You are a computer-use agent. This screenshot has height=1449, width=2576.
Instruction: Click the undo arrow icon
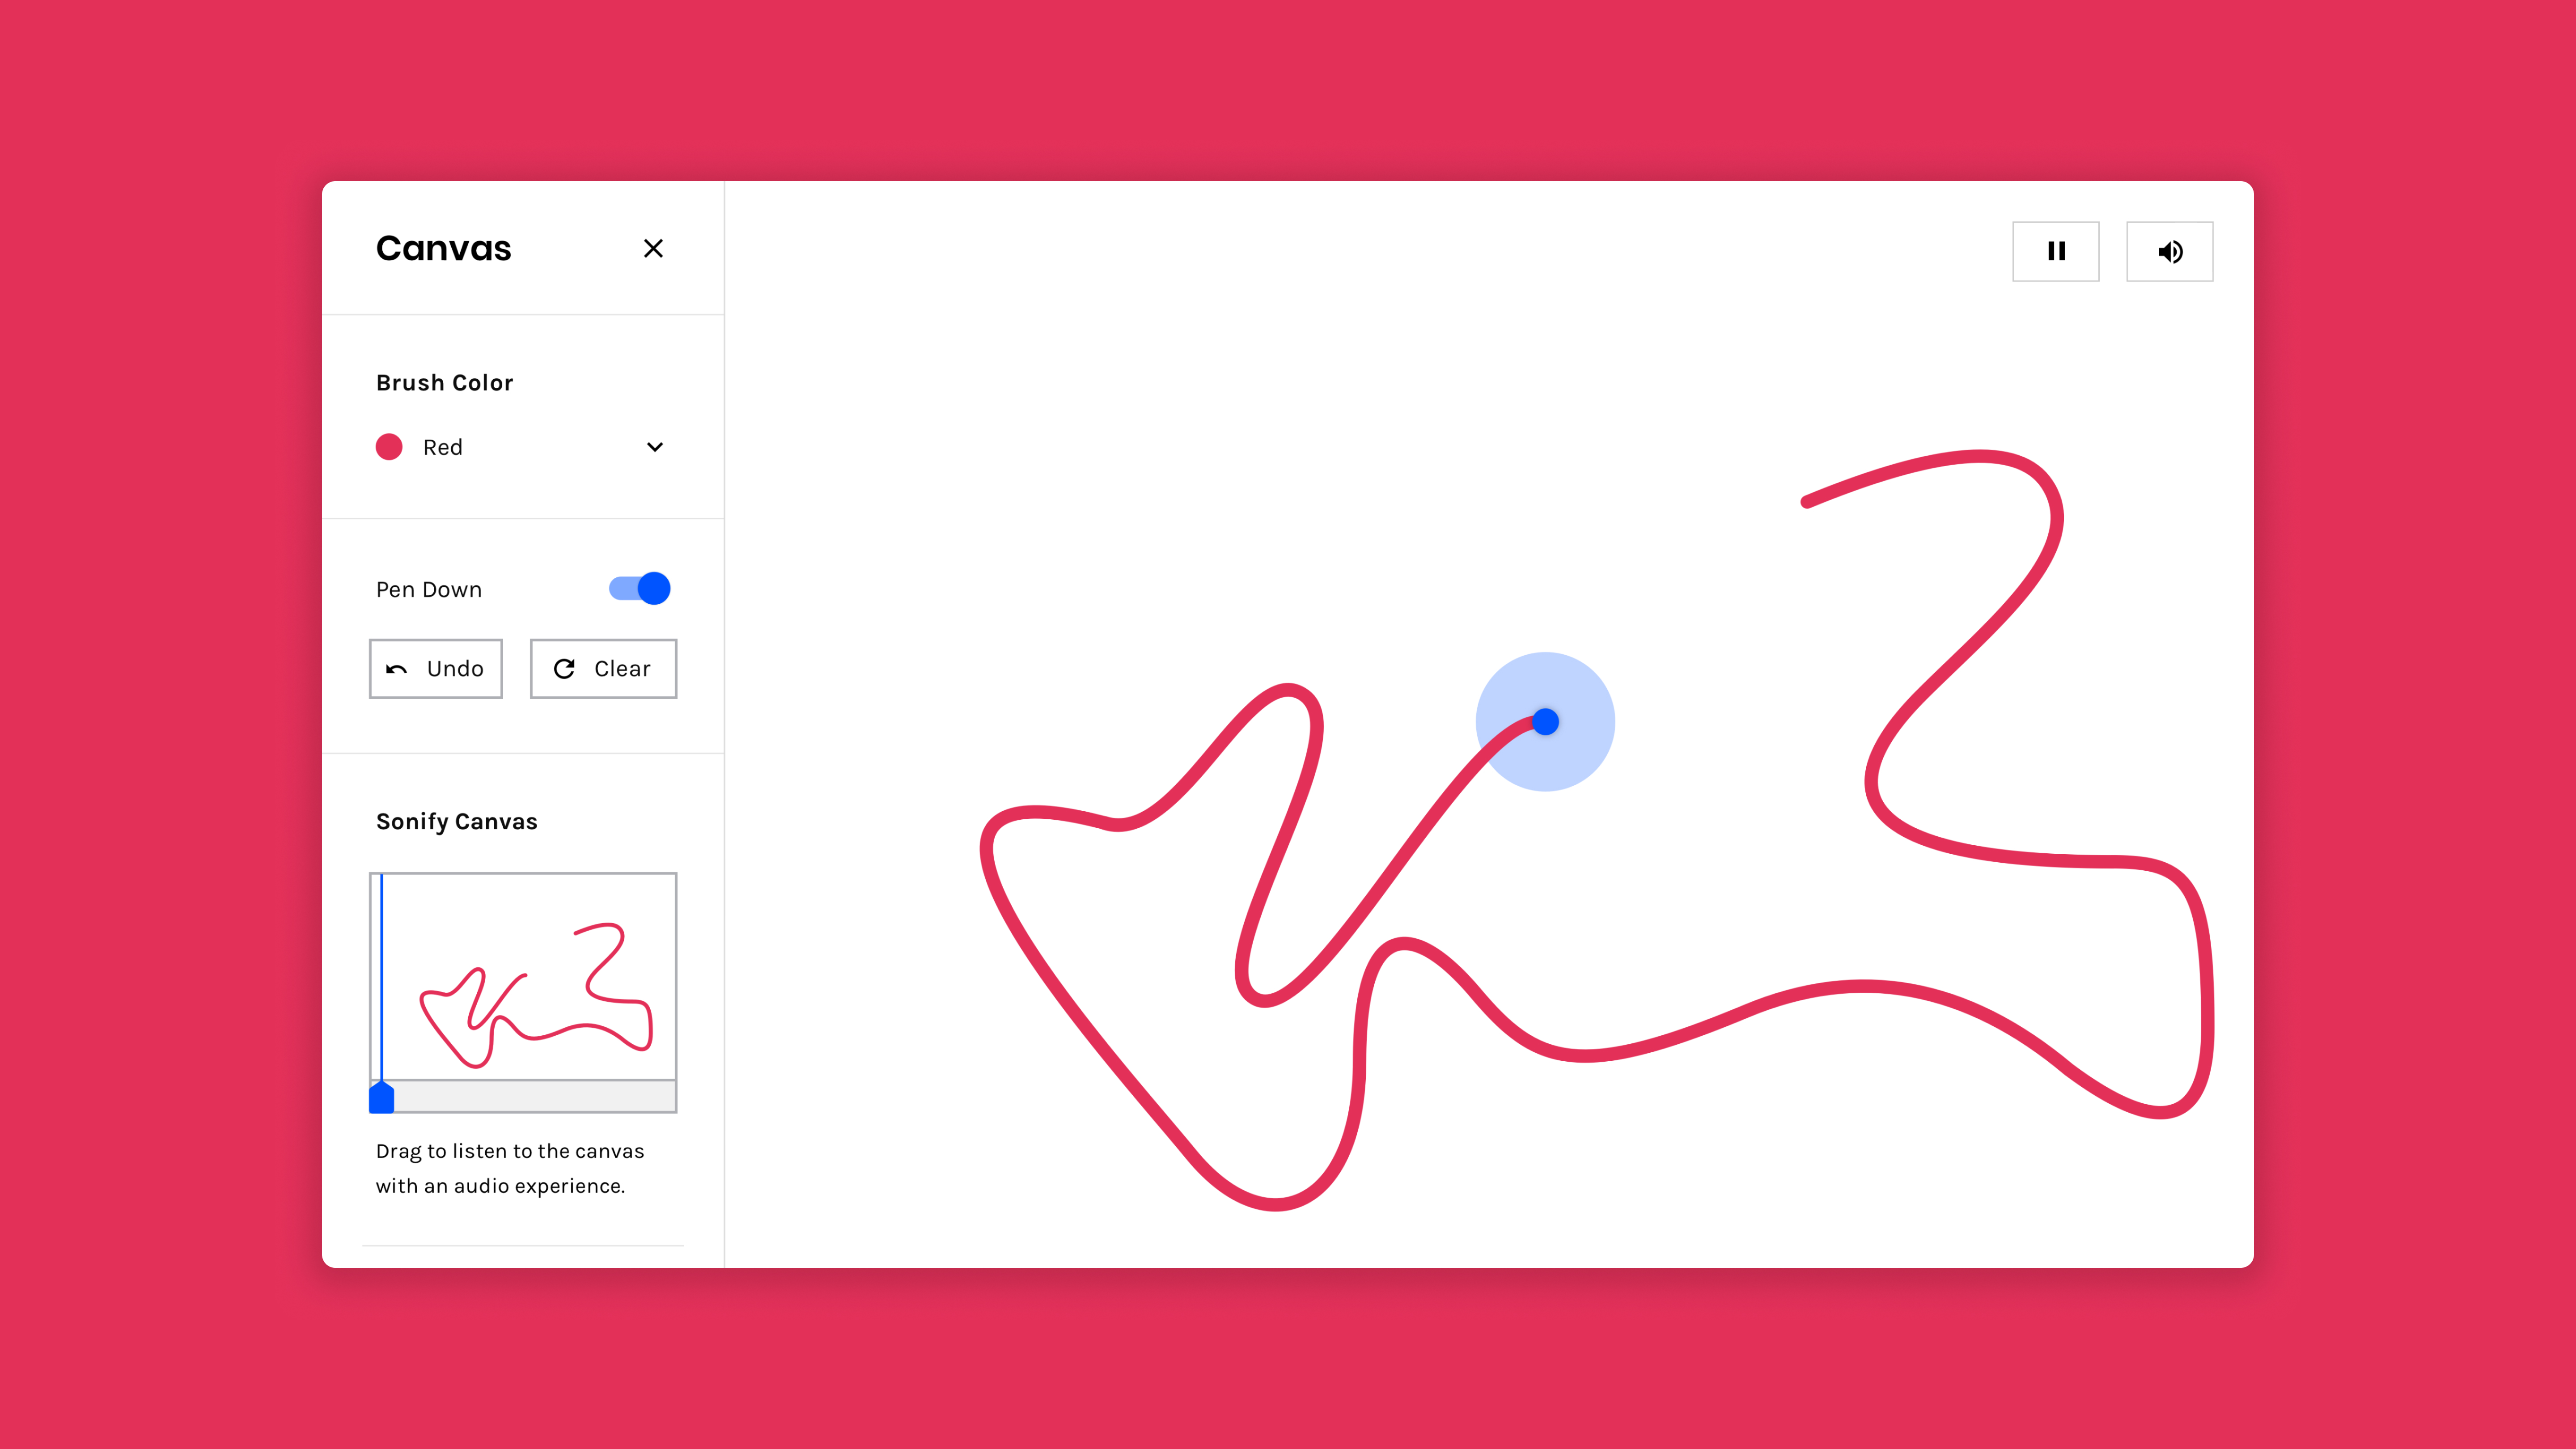pyautogui.click(x=397, y=669)
